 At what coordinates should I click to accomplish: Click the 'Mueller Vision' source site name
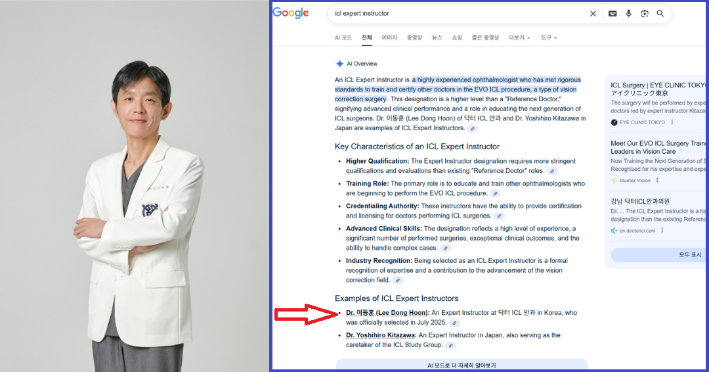pyautogui.click(x=635, y=180)
